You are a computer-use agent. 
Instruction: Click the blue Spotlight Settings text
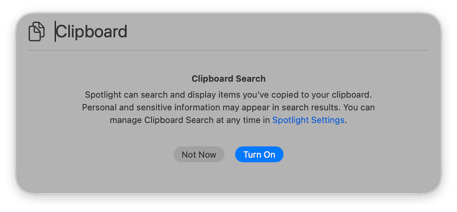tap(308, 120)
